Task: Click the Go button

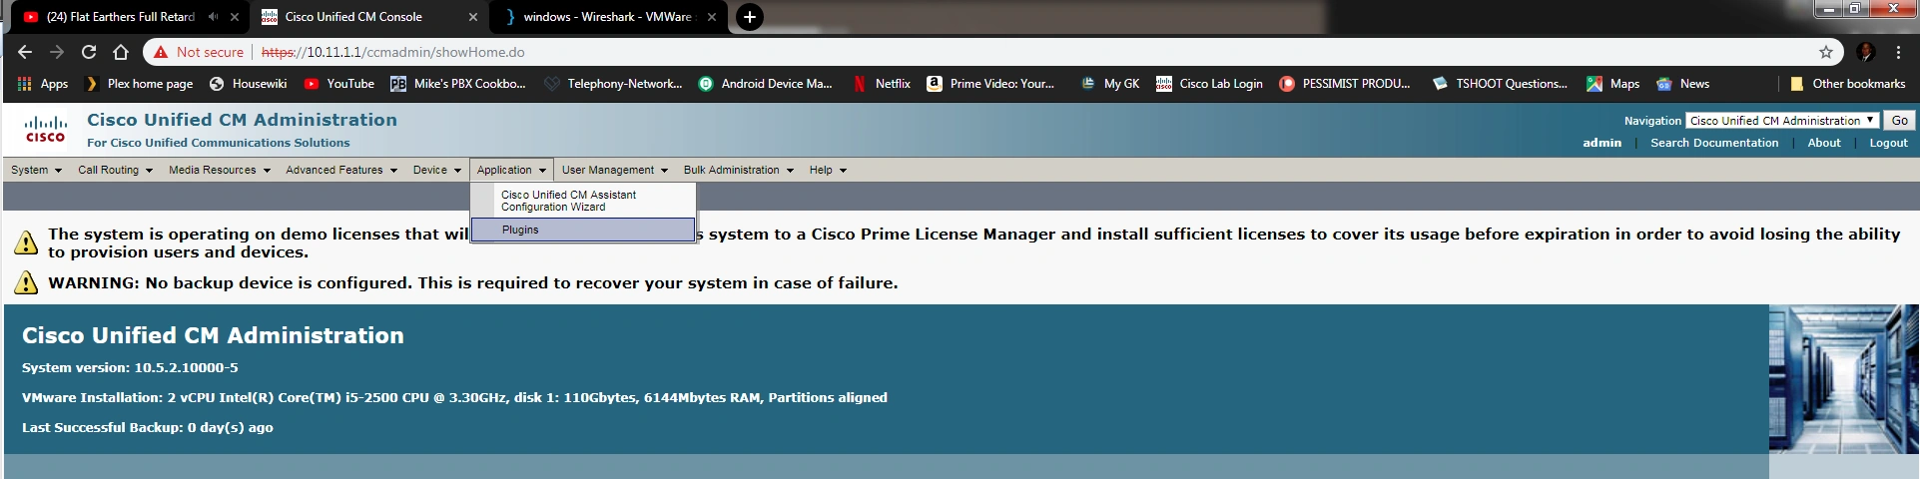Action: (x=1899, y=121)
